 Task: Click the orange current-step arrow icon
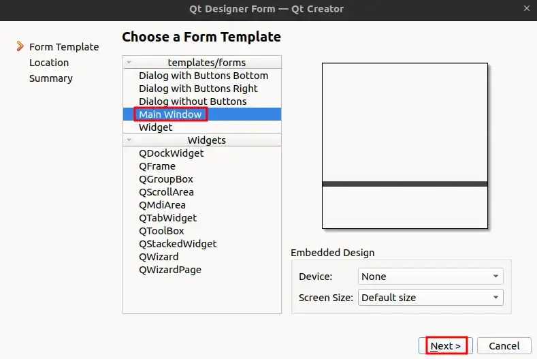click(x=20, y=46)
